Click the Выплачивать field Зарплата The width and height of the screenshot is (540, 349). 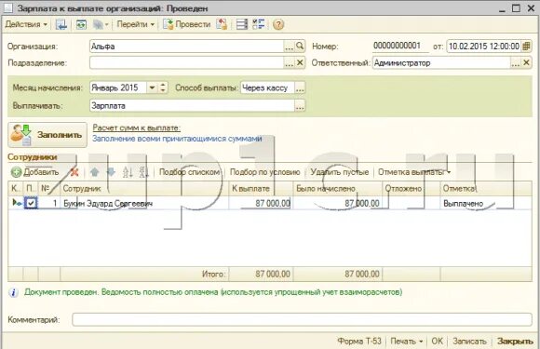point(192,106)
